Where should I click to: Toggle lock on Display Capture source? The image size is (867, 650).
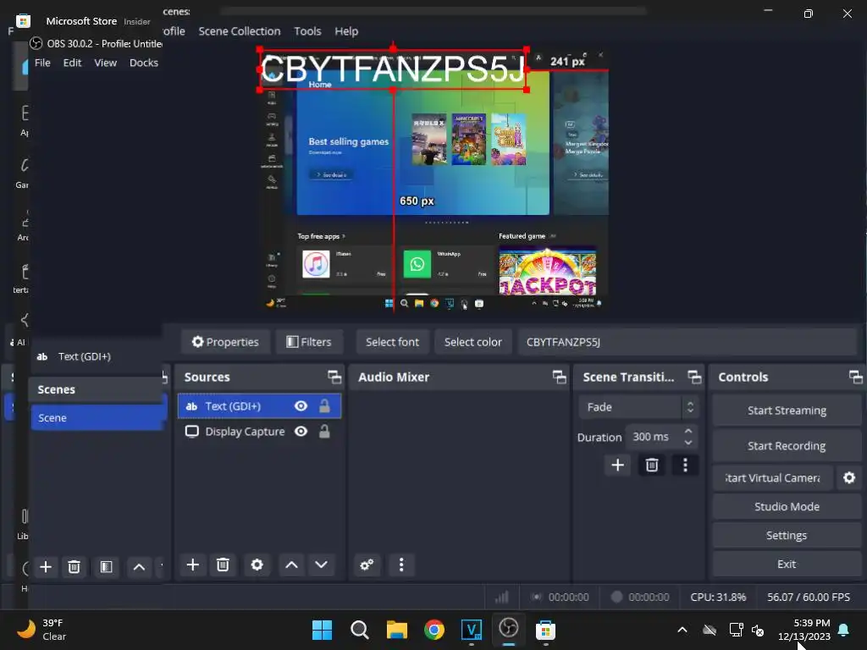coord(324,431)
